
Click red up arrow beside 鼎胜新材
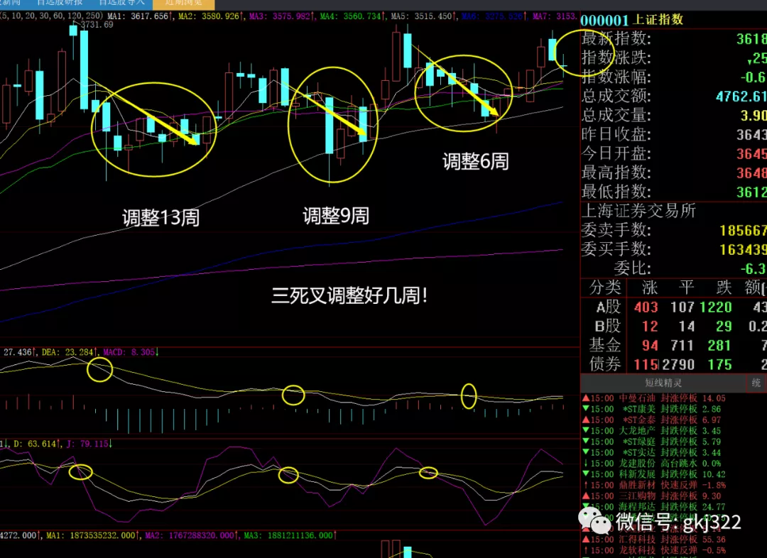tap(584, 485)
